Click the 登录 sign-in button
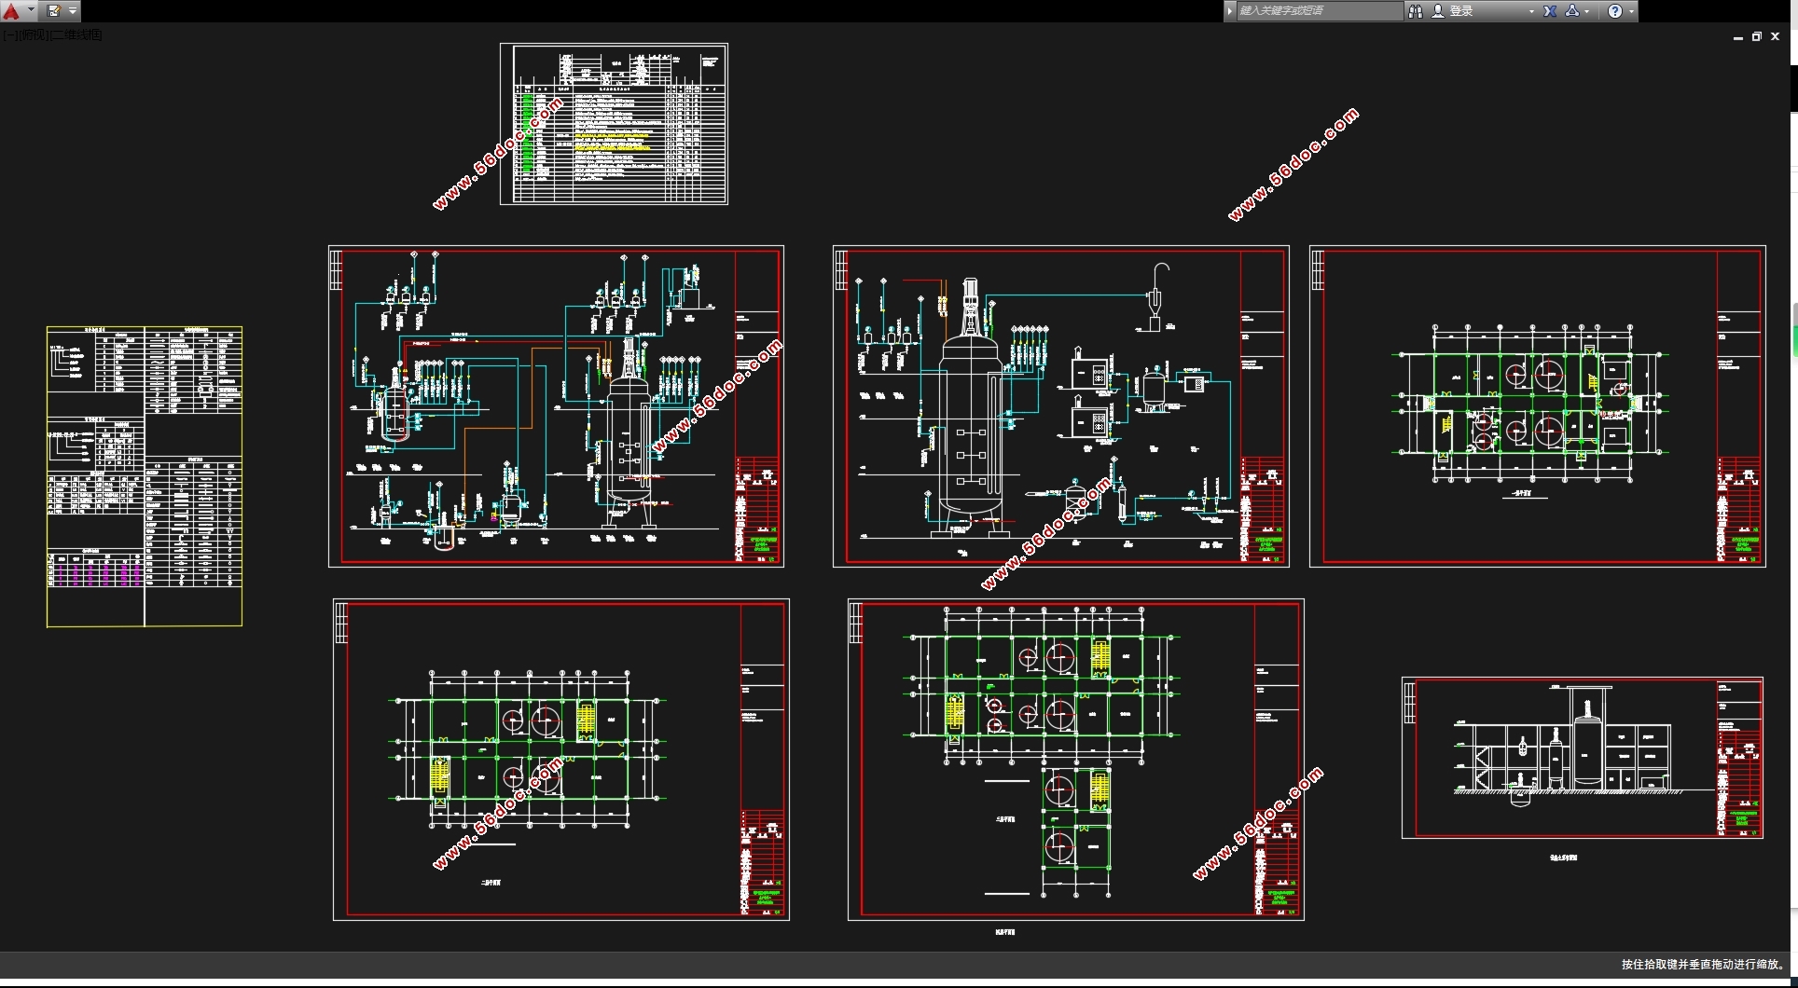The image size is (1798, 988). pos(1461,11)
